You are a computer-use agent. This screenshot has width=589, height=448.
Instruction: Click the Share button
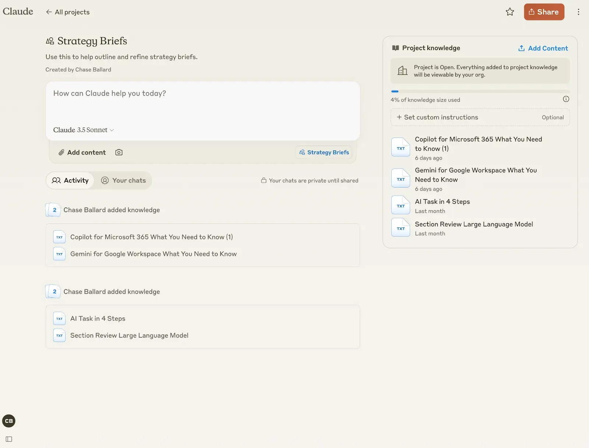544,12
